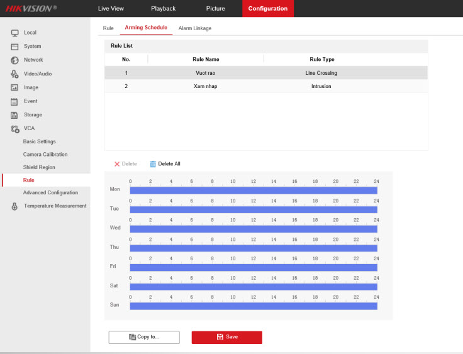Open the Live View tab

(111, 8)
